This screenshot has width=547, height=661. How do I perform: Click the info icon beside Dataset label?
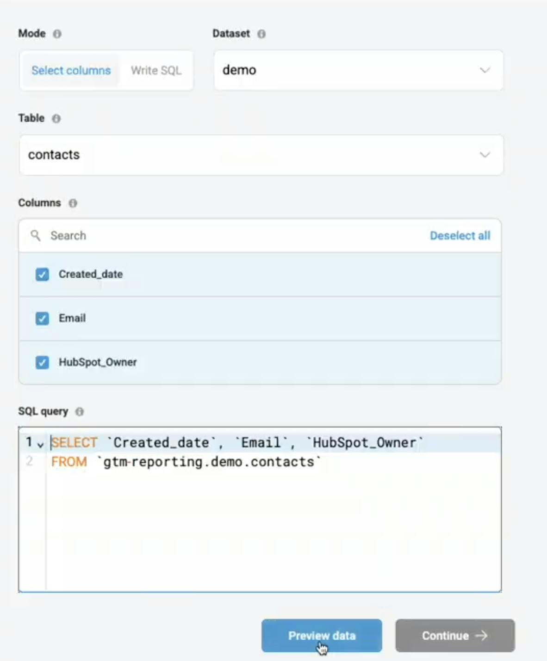261,34
